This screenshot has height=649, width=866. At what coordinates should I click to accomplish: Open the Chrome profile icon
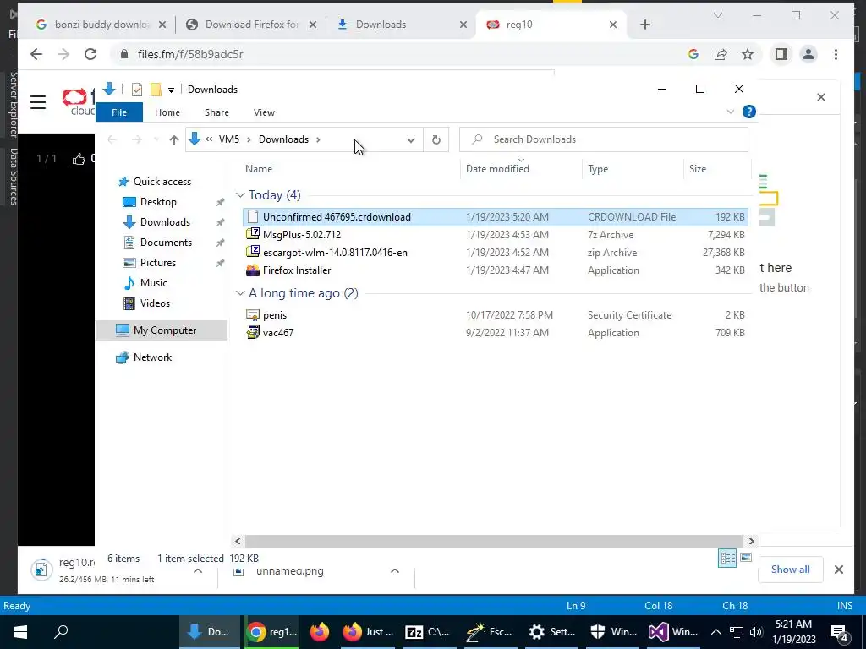[x=808, y=54]
